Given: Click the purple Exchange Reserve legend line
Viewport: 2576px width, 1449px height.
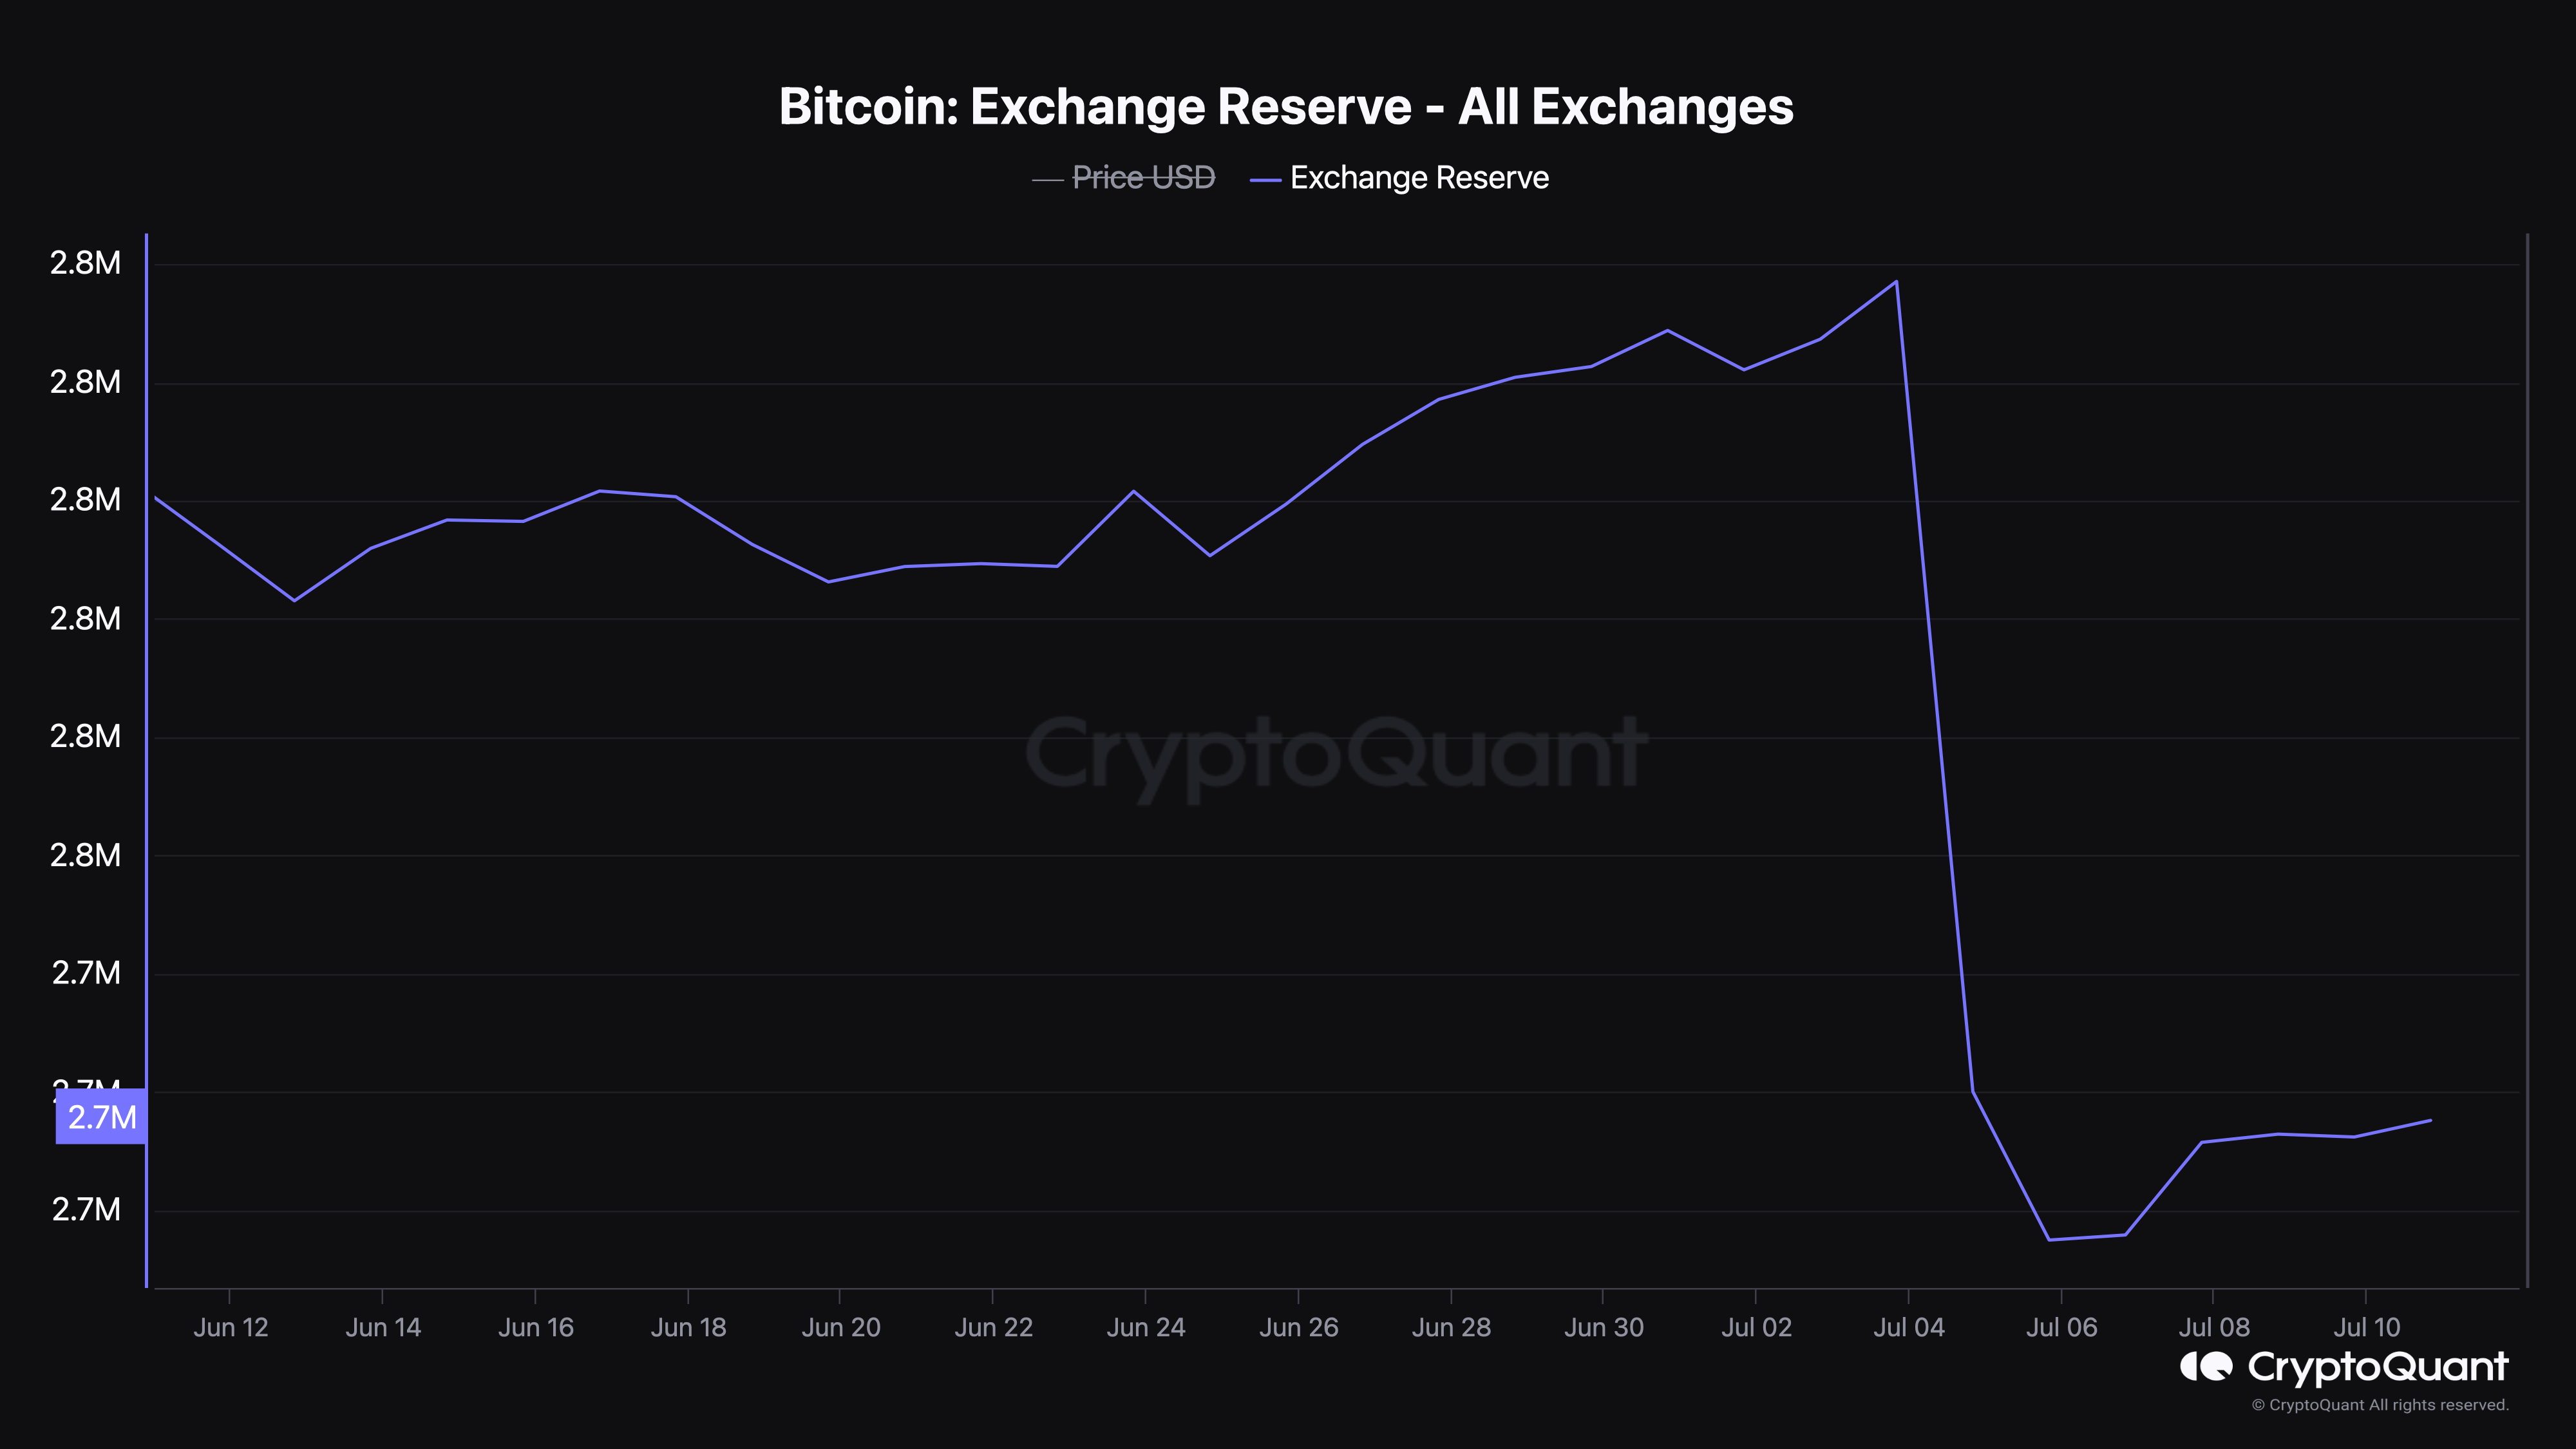Looking at the screenshot, I should [1265, 180].
